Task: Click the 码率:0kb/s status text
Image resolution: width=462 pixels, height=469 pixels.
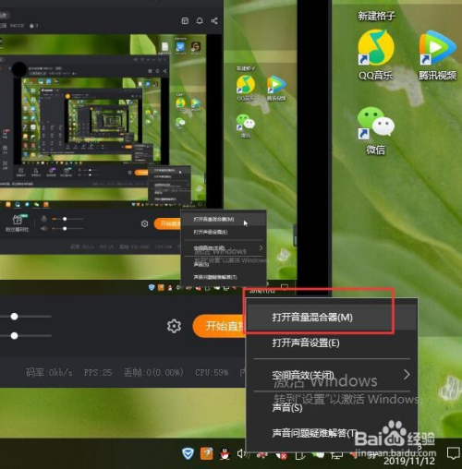Action: [x=49, y=373]
